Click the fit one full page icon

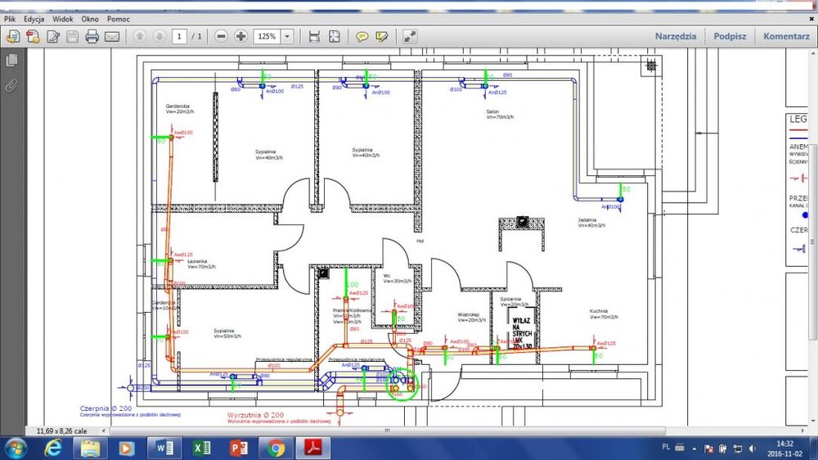335,37
